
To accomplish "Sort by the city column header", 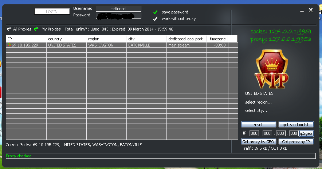I will [x=146, y=39].
